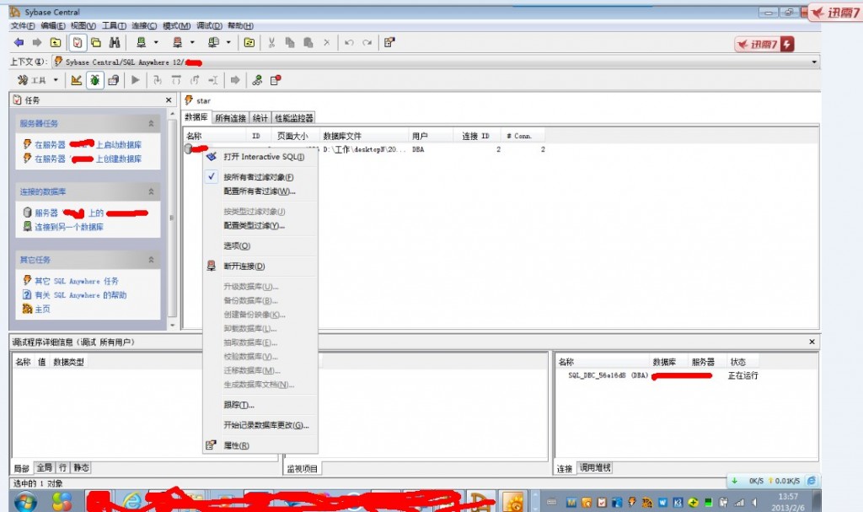Open the 工具 dropdown arrow in debug toolbar
This screenshot has height=512, width=863.
point(56,80)
